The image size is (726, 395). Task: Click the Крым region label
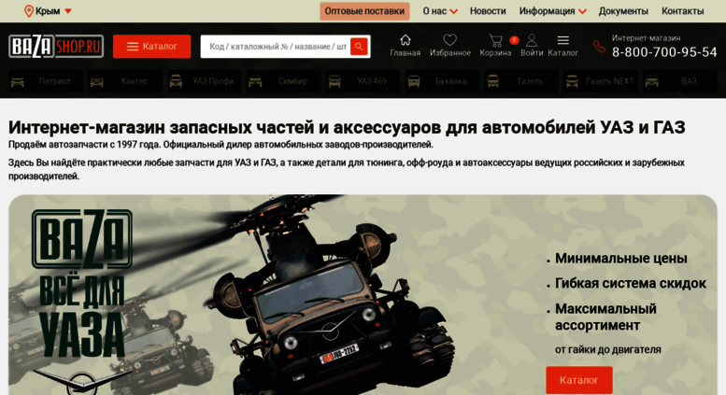[x=48, y=11]
